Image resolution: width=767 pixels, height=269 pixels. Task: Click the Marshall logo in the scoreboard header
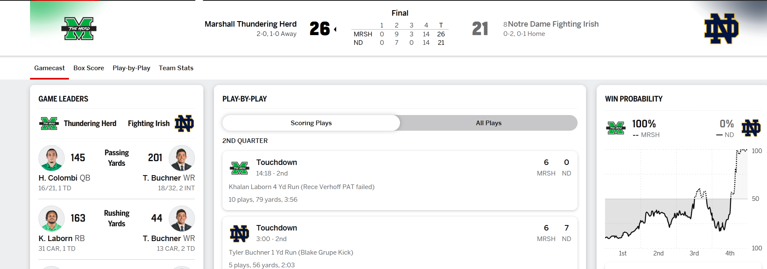click(79, 29)
